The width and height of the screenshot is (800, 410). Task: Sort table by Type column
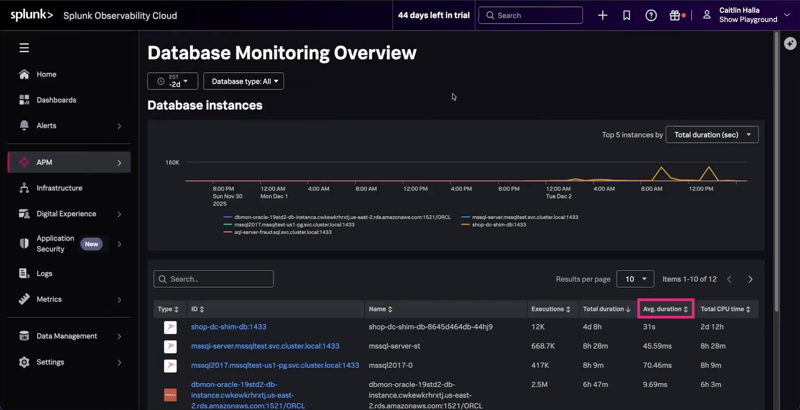[x=168, y=309]
